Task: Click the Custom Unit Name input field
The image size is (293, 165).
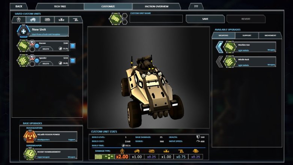Action: click(156, 19)
